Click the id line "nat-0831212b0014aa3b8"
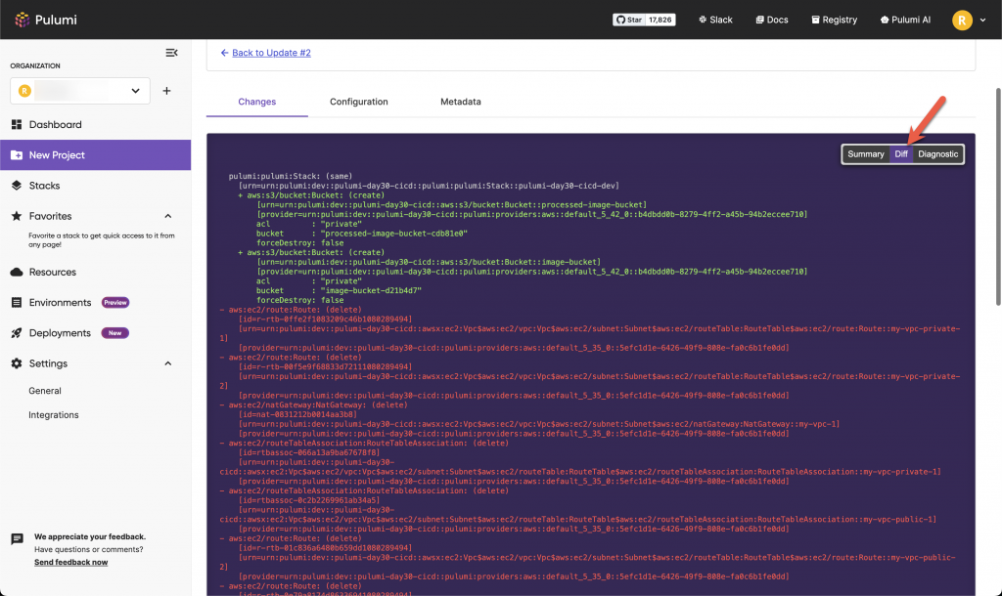 [297, 415]
